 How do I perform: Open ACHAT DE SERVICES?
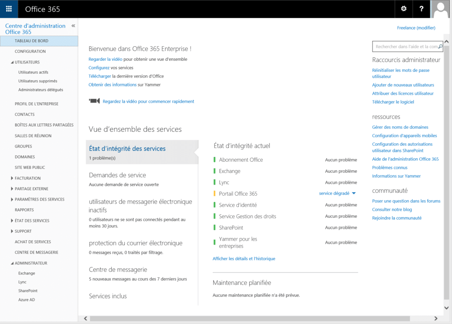tap(33, 242)
